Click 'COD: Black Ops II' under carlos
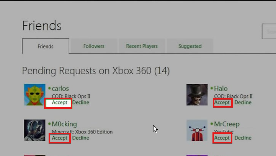 [71, 96]
